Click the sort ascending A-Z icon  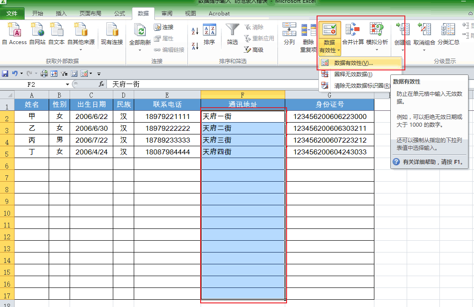(195, 31)
